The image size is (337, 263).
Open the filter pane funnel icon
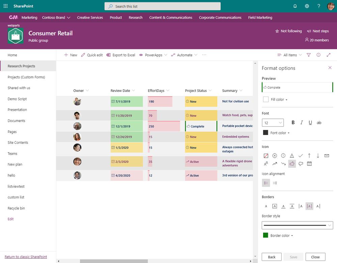click(x=309, y=55)
